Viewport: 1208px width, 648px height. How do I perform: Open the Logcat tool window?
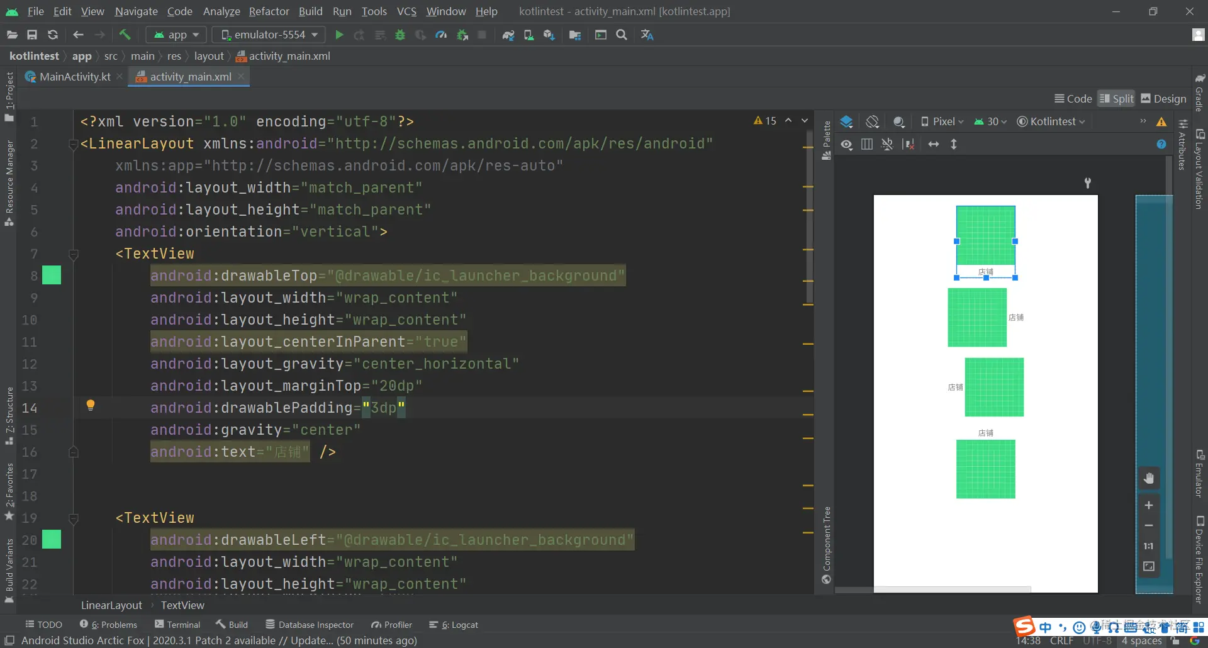point(454,625)
